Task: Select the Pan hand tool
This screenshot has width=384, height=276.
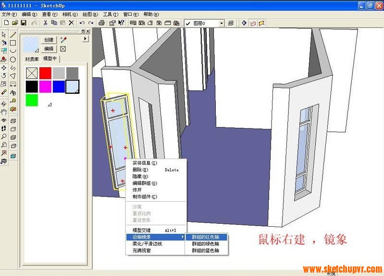Action: pos(4,112)
